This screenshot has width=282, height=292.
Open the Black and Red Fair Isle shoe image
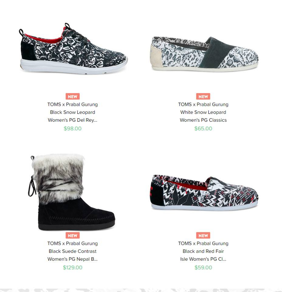(204, 193)
